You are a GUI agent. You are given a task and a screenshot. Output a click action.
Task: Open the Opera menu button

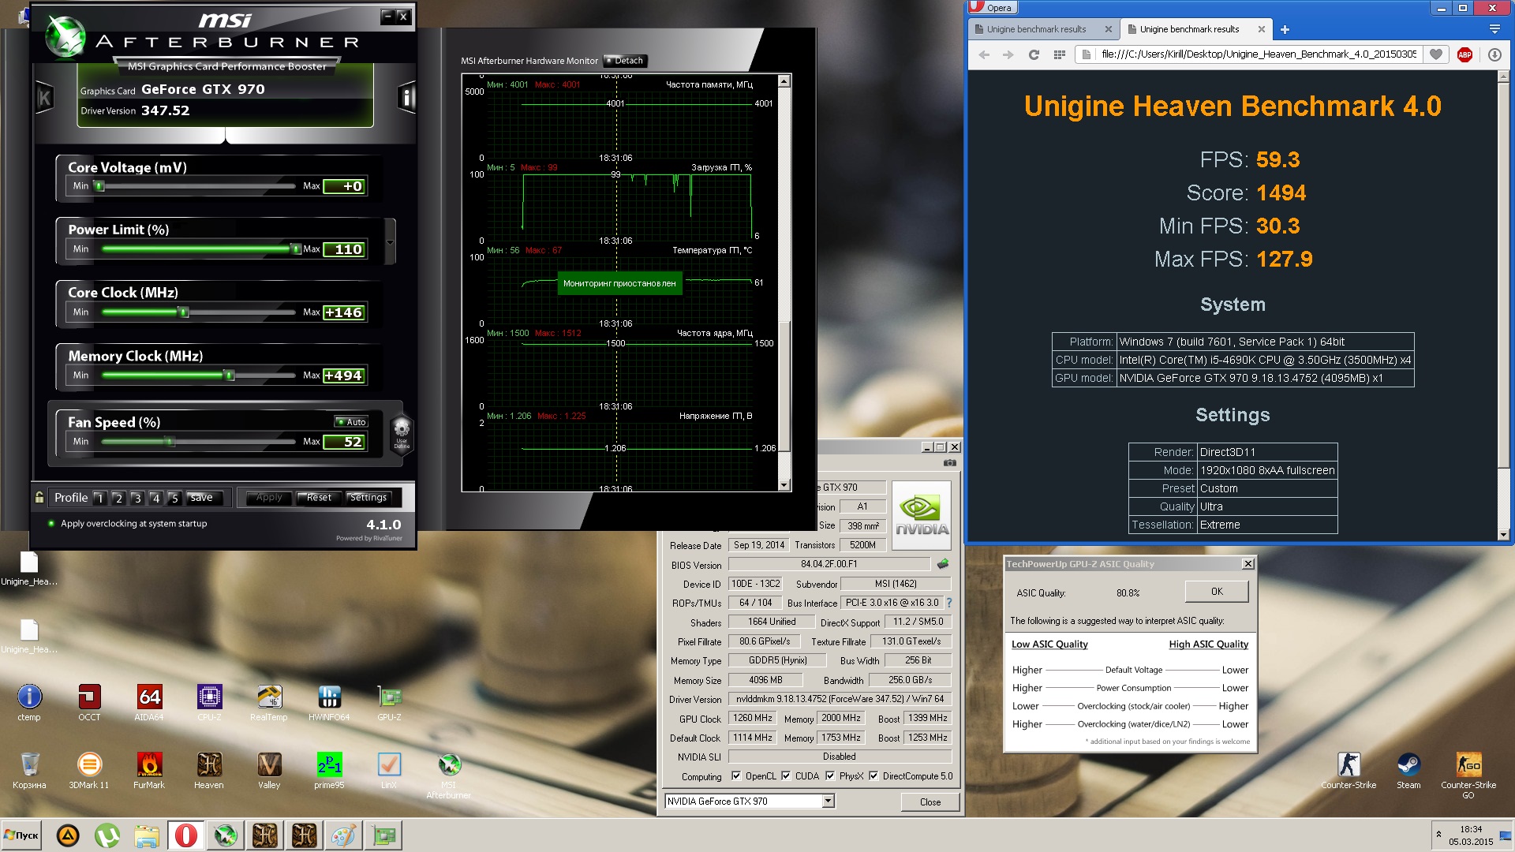click(x=993, y=8)
